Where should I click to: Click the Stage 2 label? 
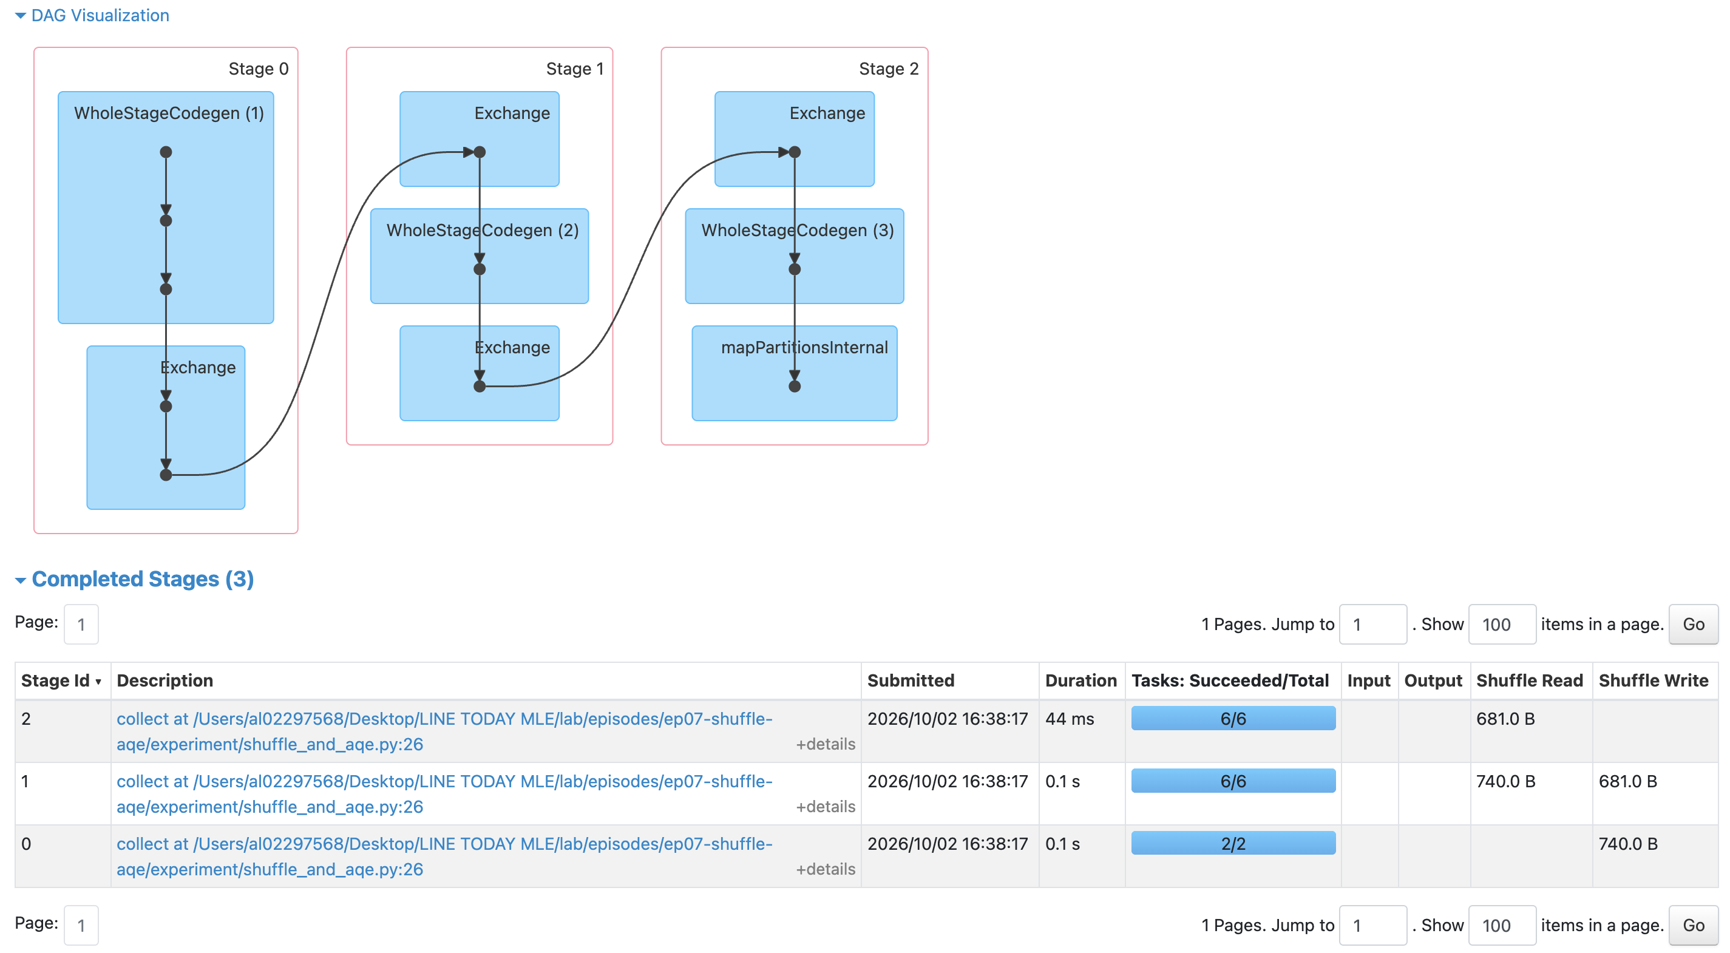tap(889, 69)
